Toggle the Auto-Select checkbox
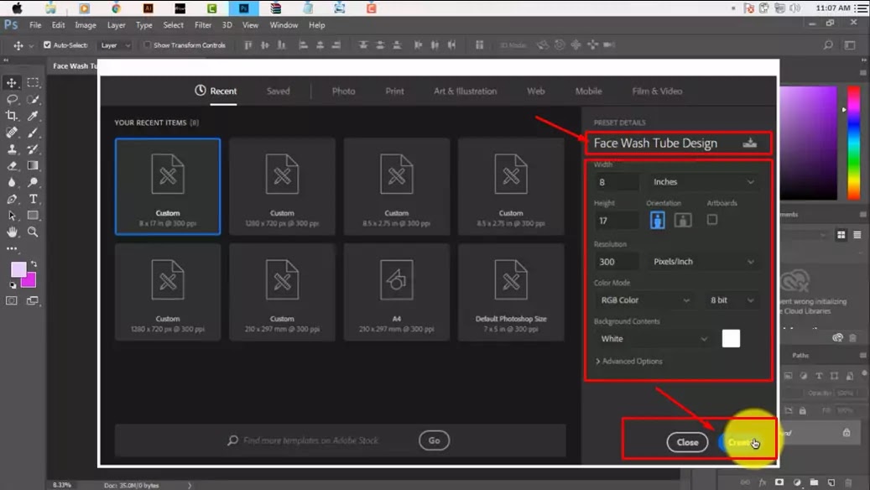 (x=47, y=45)
